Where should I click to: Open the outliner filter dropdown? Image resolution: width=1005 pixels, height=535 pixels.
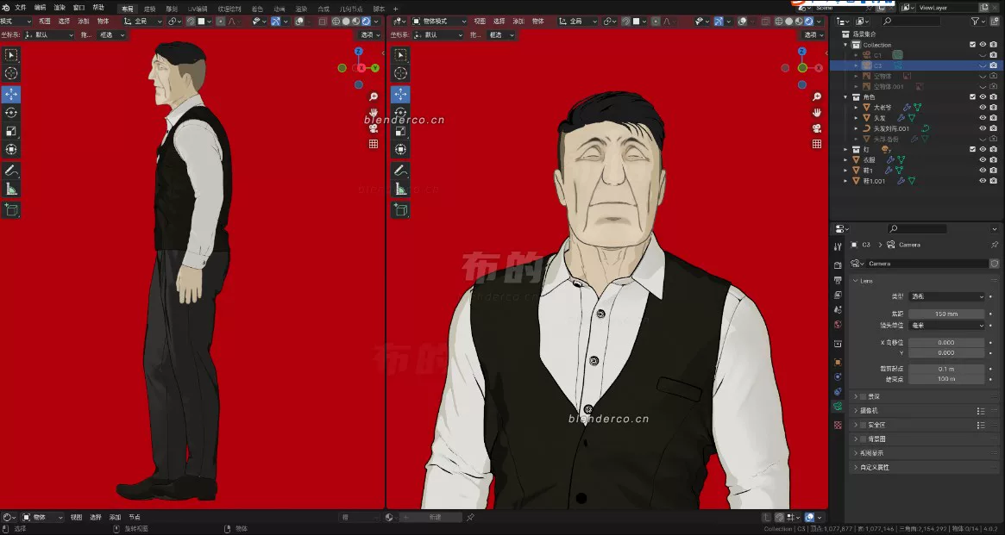977,22
